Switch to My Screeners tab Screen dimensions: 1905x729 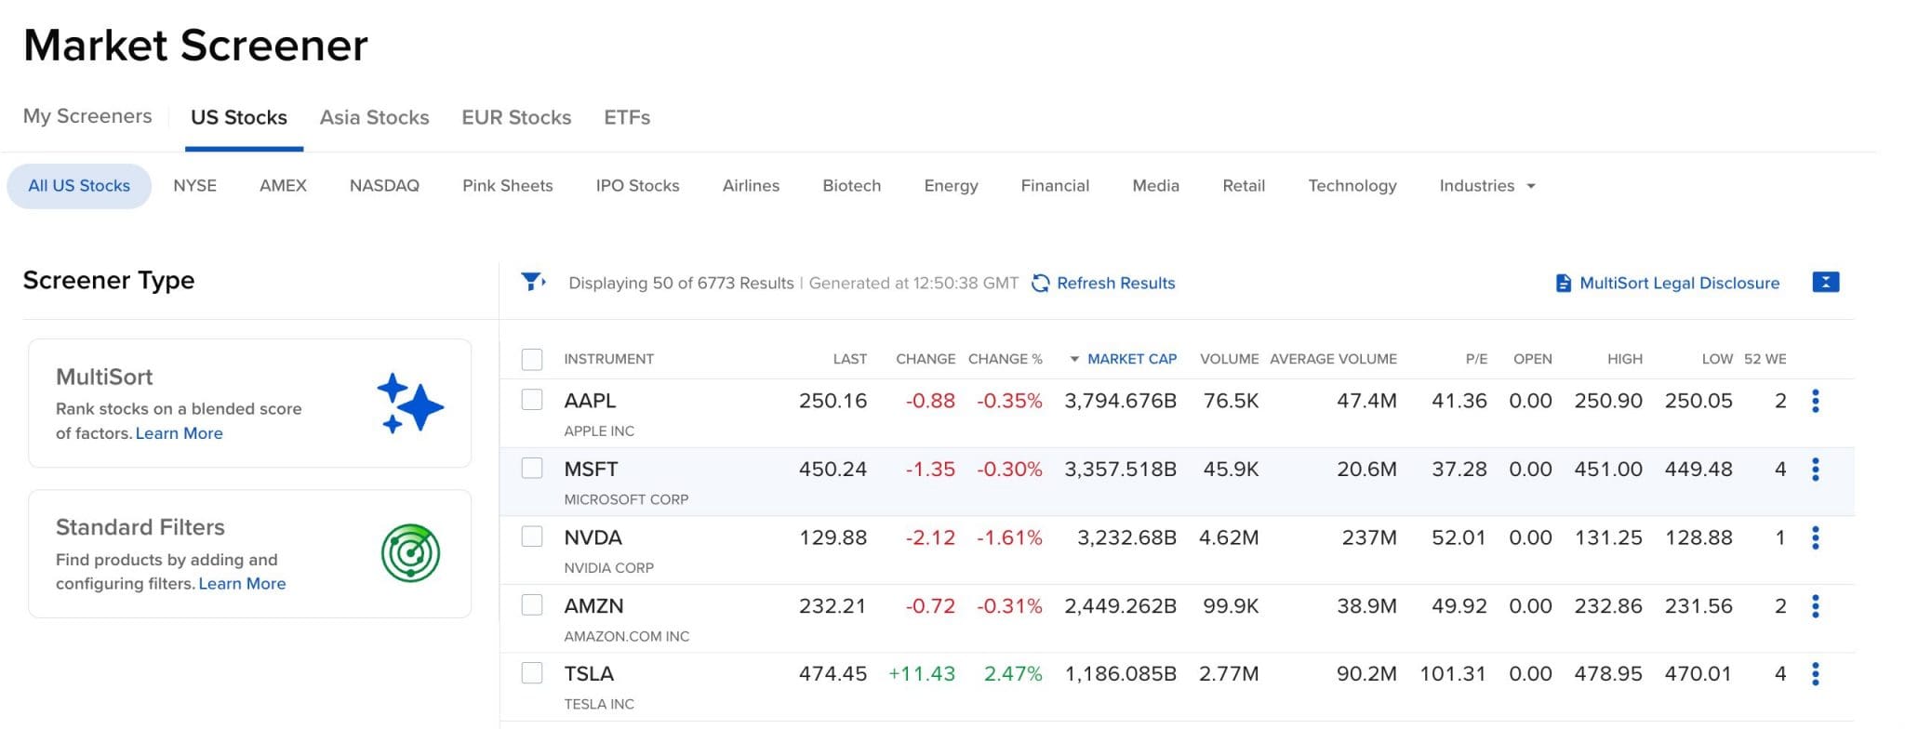coord(87,116)
